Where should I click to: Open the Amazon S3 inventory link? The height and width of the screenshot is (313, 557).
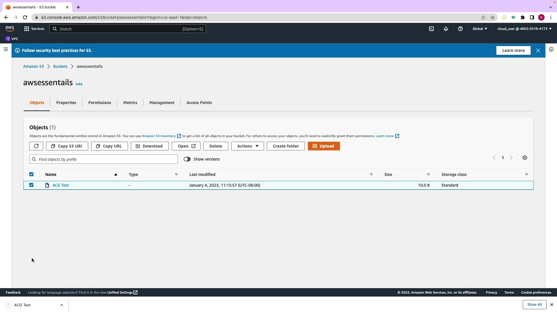[x=159, y=136]
